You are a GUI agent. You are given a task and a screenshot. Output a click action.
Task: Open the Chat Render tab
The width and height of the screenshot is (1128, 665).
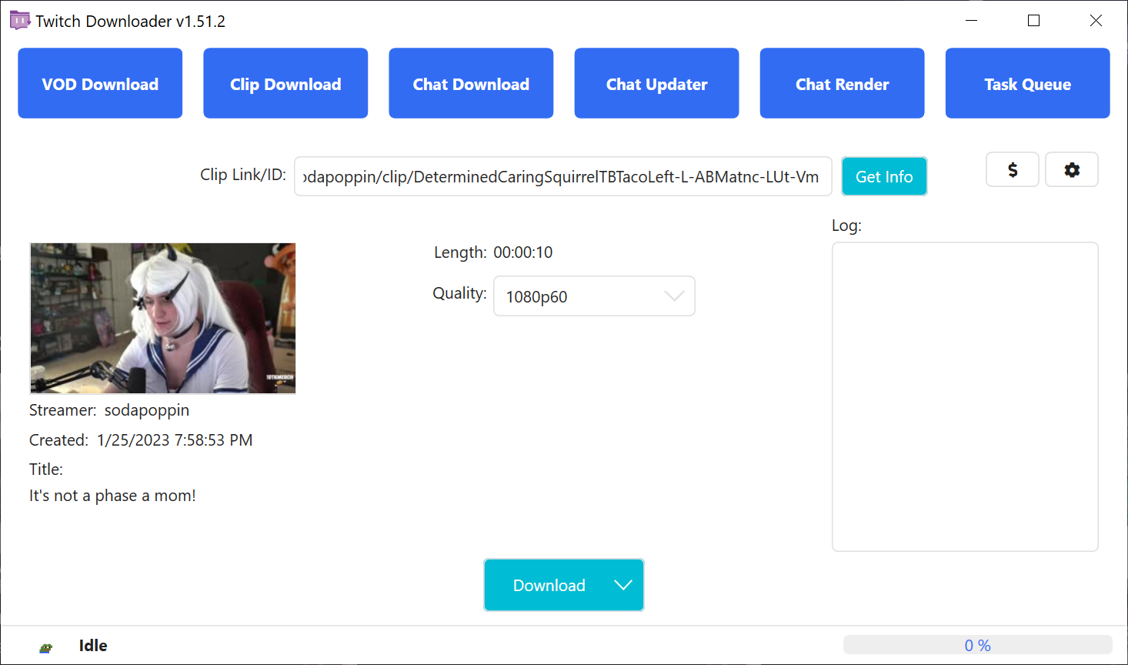[842, 83]
